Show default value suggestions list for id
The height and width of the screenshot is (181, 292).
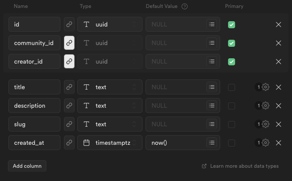(212, 24)
